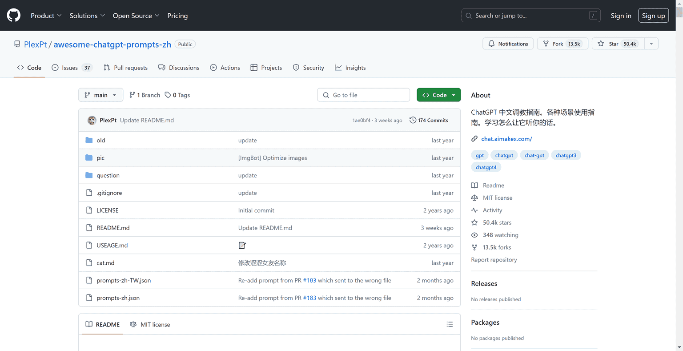Open the question folder icon

(89, 175)
